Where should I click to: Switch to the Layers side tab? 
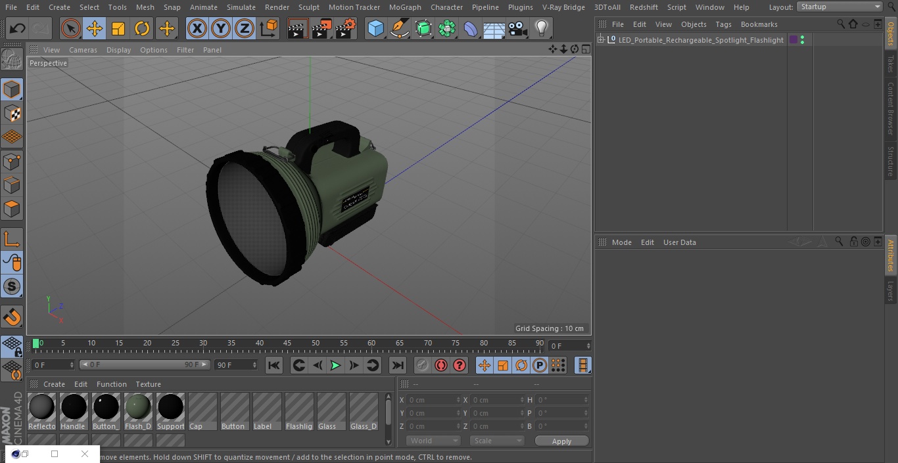coord(891,290)
